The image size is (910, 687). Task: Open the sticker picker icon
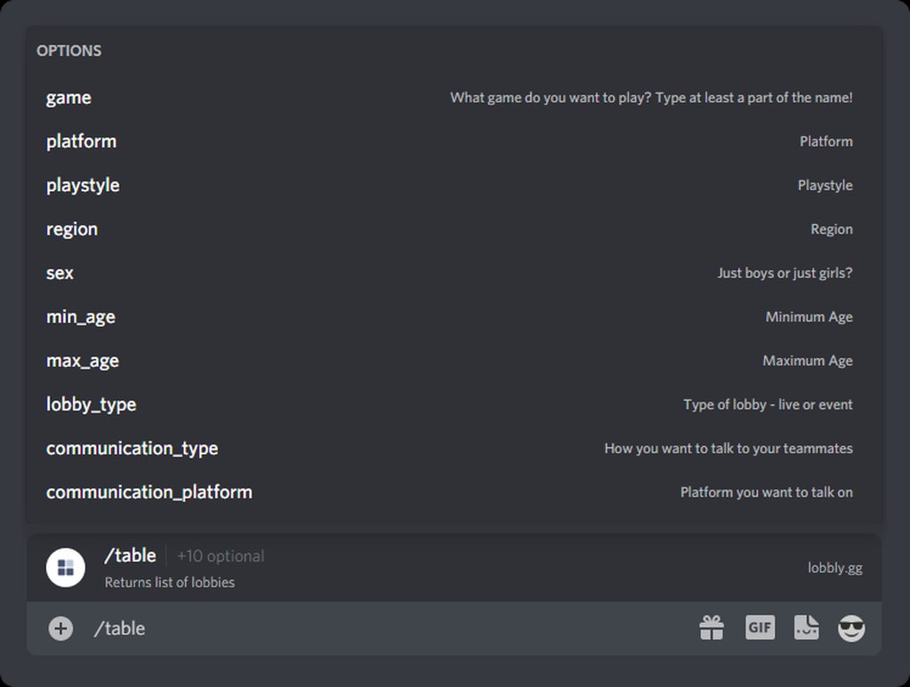(806, 627)
